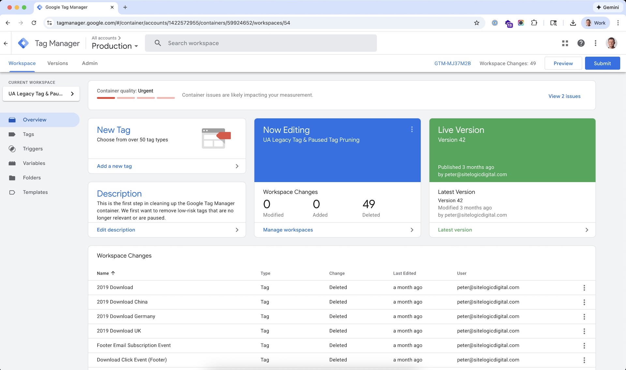Click the Submit button

(x=602, y=63)
